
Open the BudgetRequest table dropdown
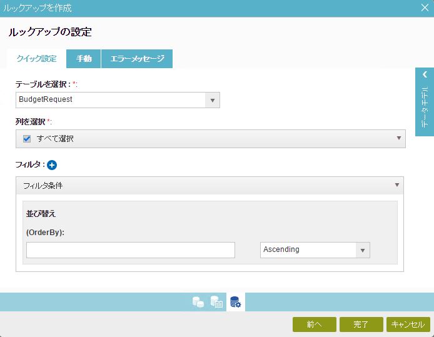click(x=213, y=100)
